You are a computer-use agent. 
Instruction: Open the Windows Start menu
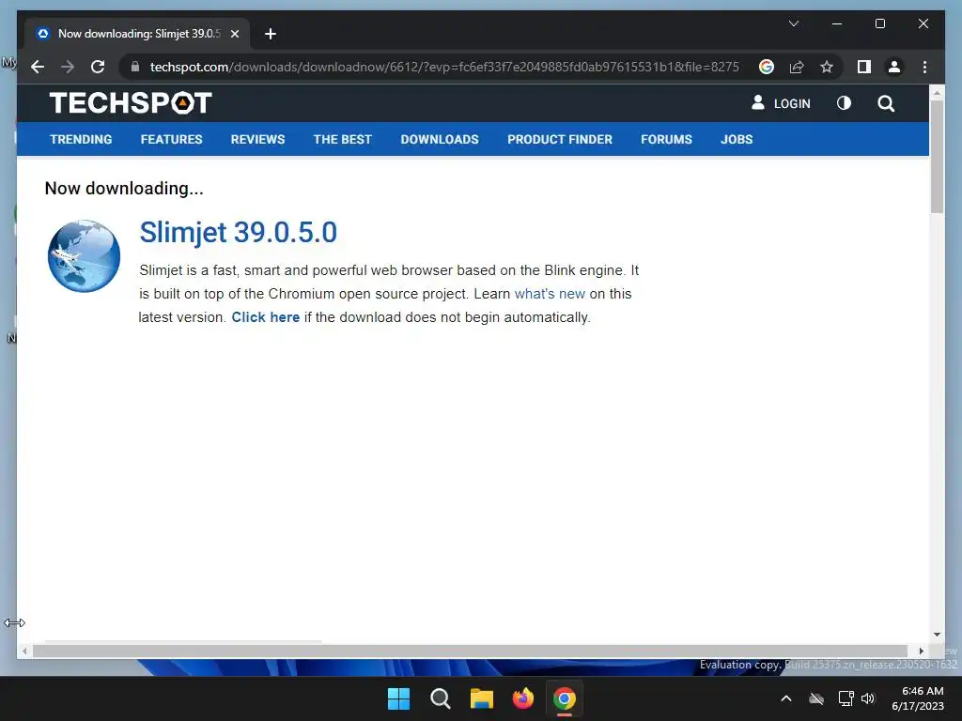[398, 698]
